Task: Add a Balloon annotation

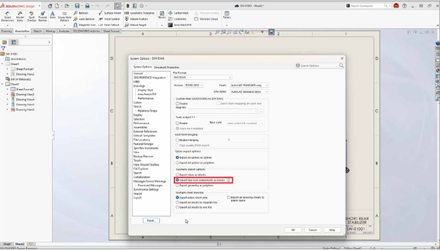Action: click(81, 13)
